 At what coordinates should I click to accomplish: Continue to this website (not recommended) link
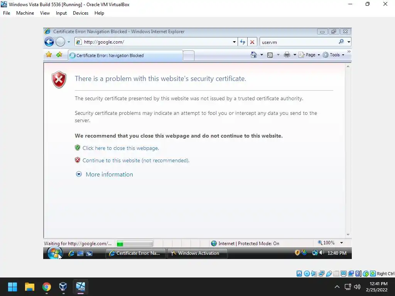click(x=136, y=160)
